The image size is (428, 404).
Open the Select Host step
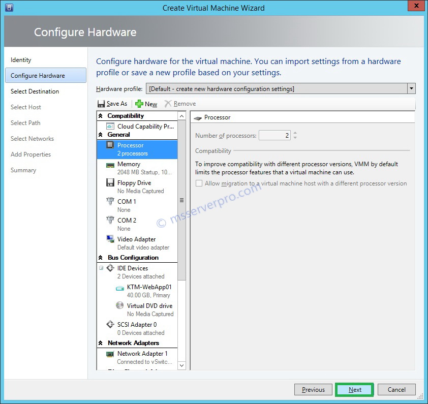tap(25, 107)
